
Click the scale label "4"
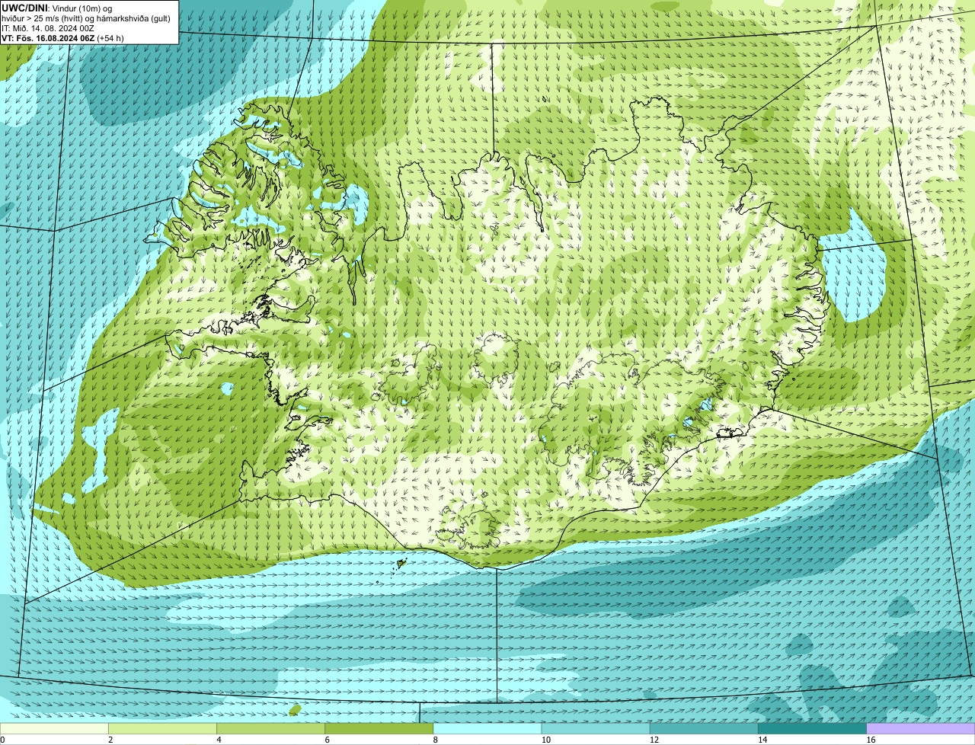point(219,740)
